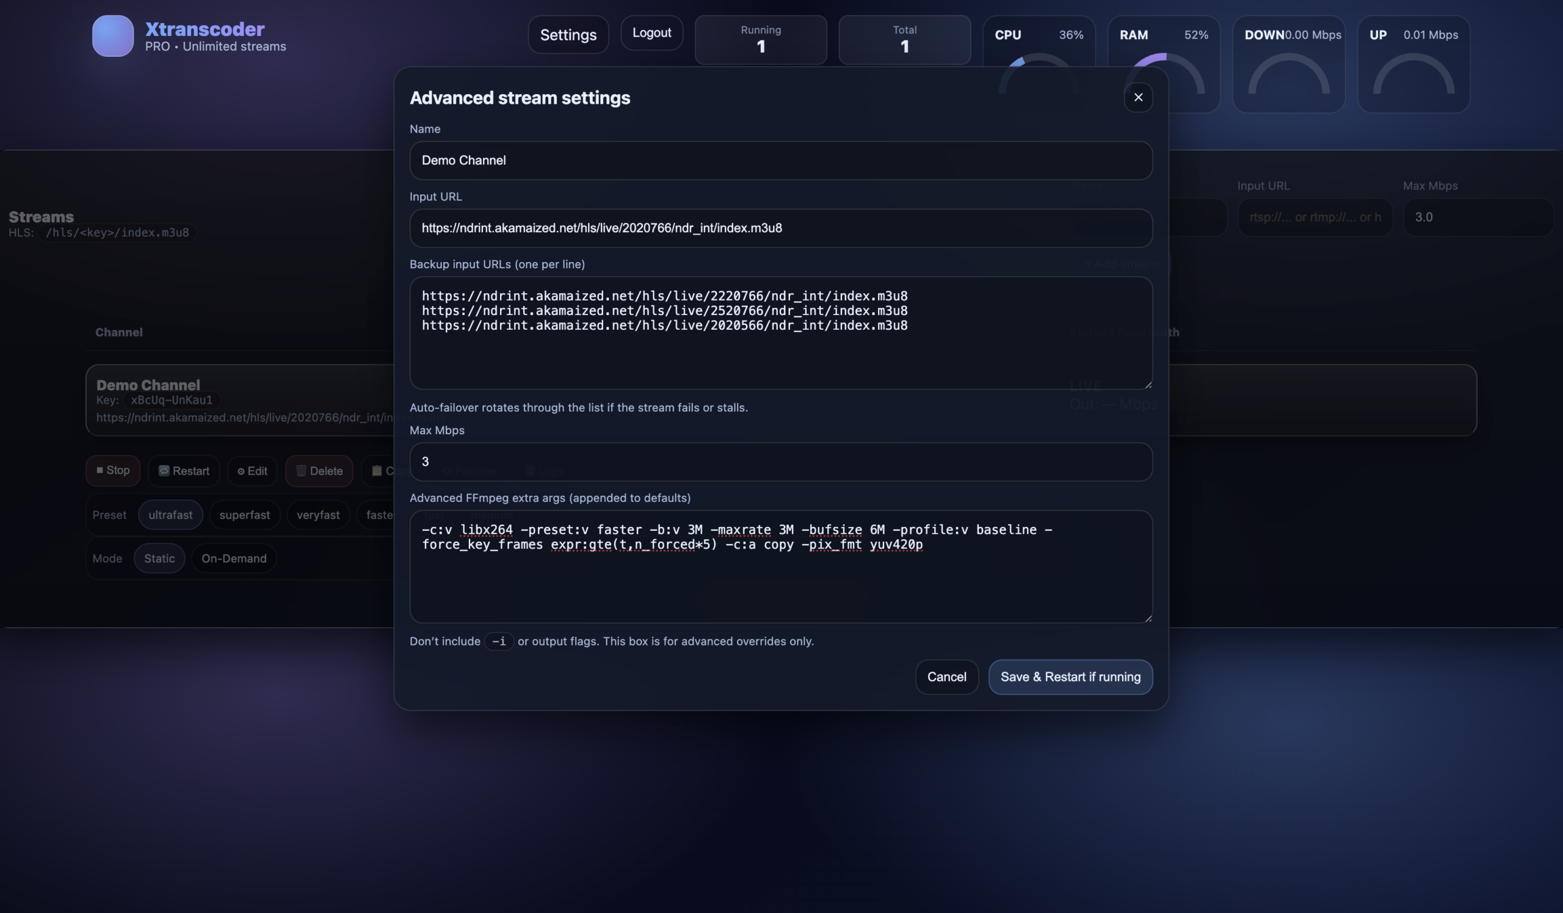The image size is (1563, 913).
Task: Click the DOWN bandwidth gauge
Action: 1289,64
